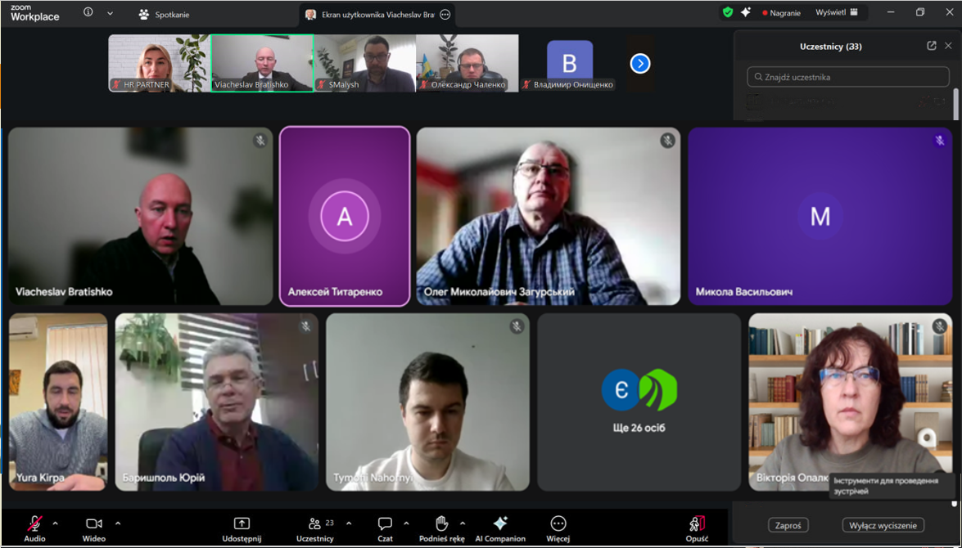Select SMalysh video thumbnail
962x548 pixels.
pos(364,63)
